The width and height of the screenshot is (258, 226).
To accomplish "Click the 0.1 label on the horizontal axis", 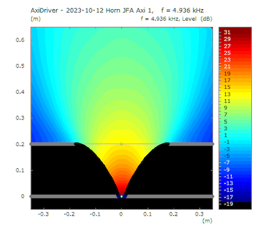I will [148, 214].
